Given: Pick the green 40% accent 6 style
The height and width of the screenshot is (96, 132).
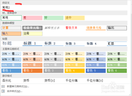Looking at the screenshot, I should point(117,60).
